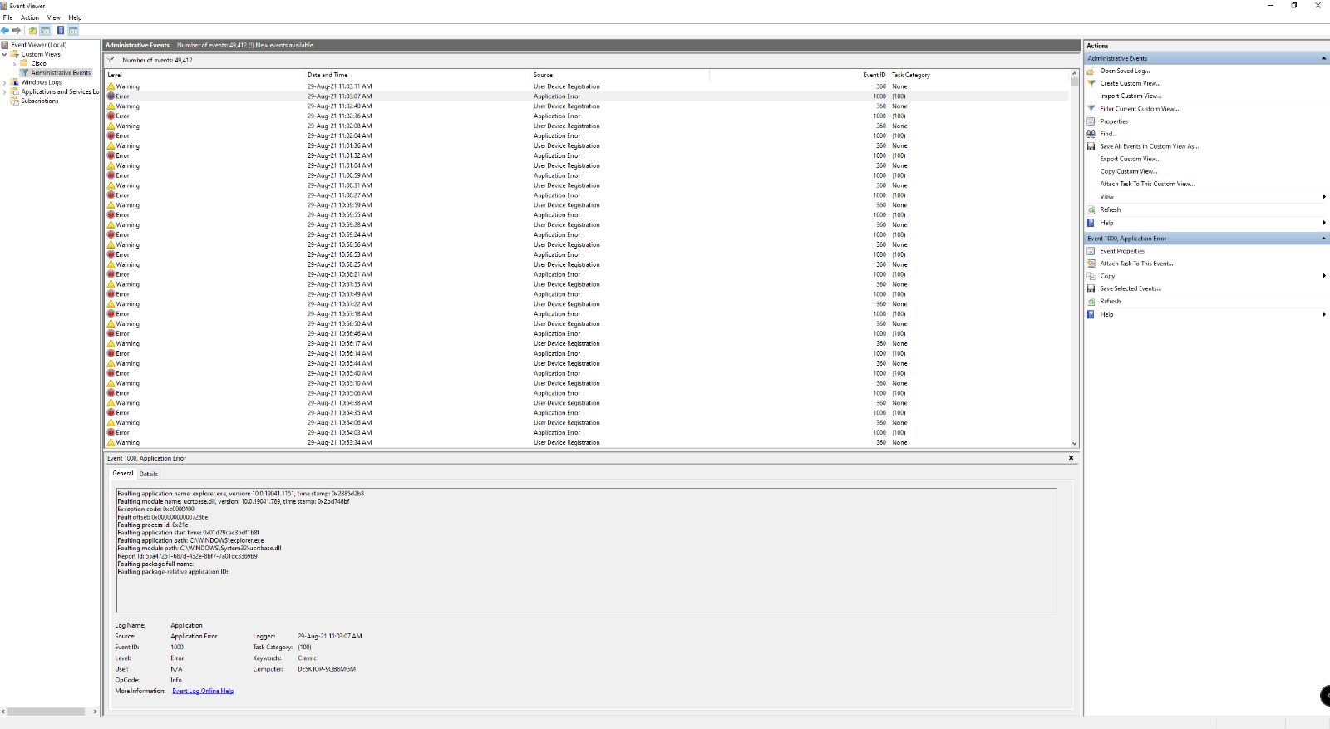Viewport: 1330px width, 729px height.
Task: Click the Up One Level toolbar icon
Action: (x=32, y=31)
